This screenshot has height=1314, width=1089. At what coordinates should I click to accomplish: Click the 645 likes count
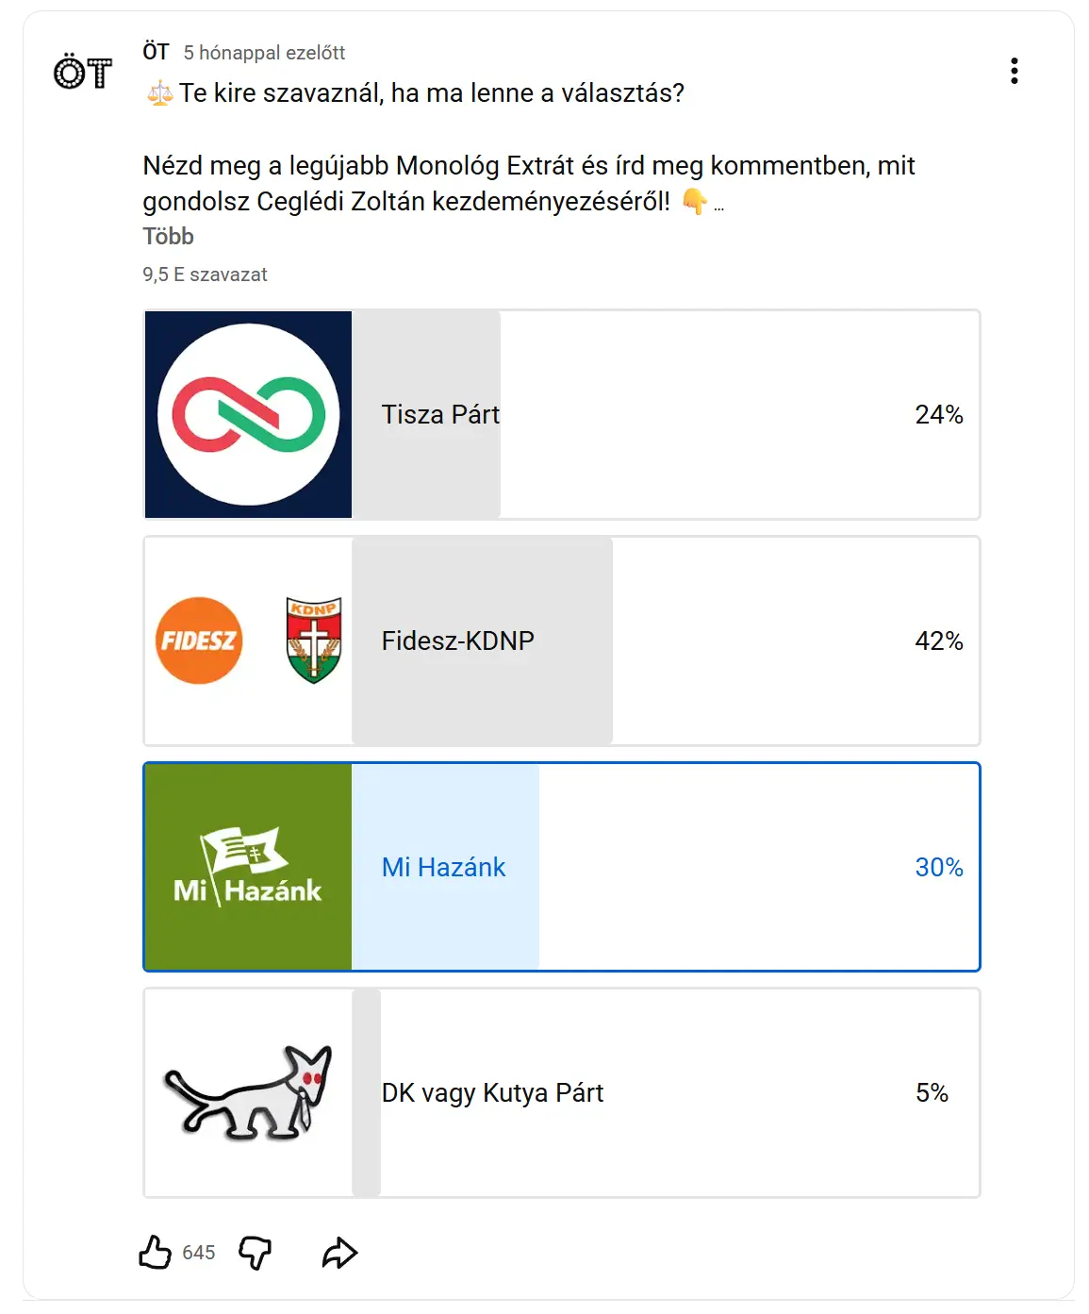pyautogui.click(x=199, y=1253)
